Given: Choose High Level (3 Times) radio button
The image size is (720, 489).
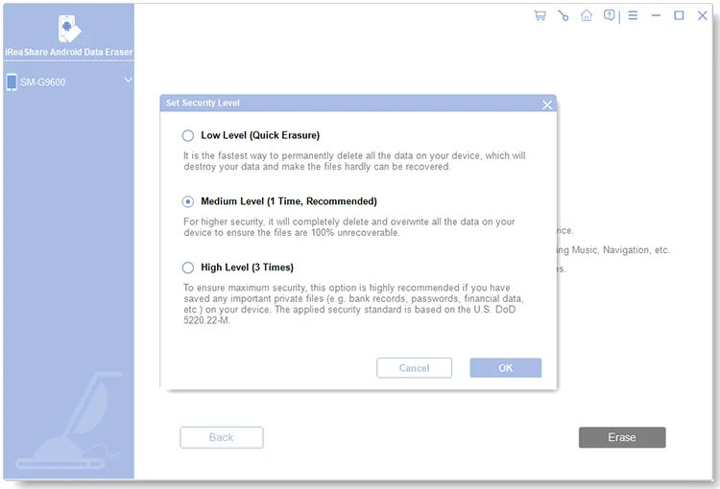Looking at the screenshot, I should point(187,268).
